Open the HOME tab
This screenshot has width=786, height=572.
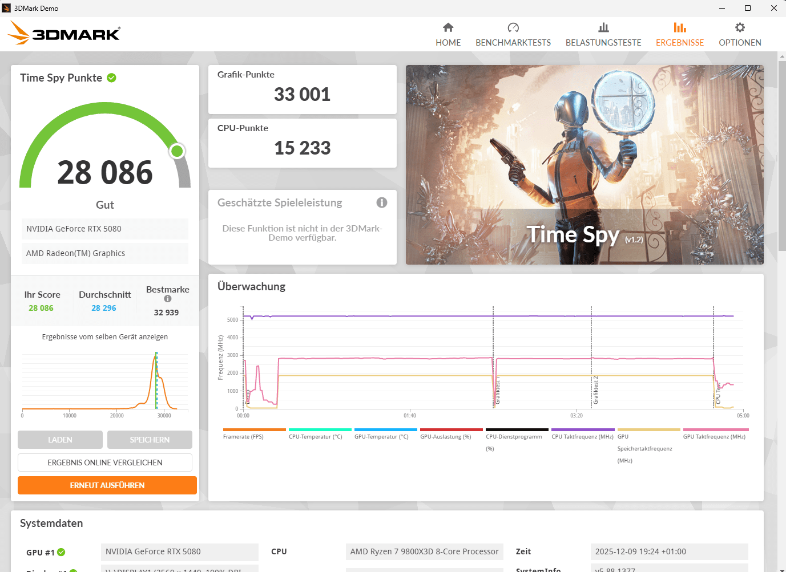coord(448,35)
